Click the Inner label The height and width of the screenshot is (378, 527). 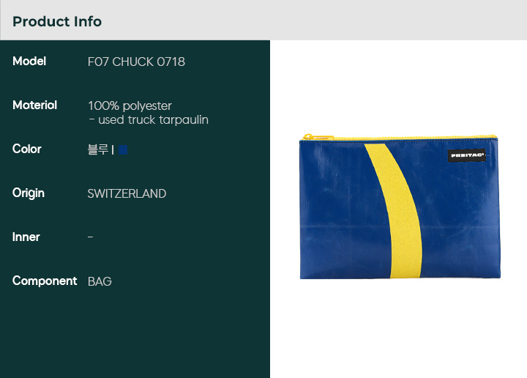click(26, 237)
